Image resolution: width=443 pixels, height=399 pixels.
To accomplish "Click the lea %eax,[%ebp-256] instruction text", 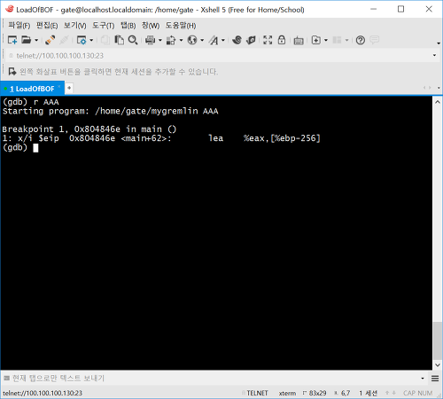I will [264, 138].
